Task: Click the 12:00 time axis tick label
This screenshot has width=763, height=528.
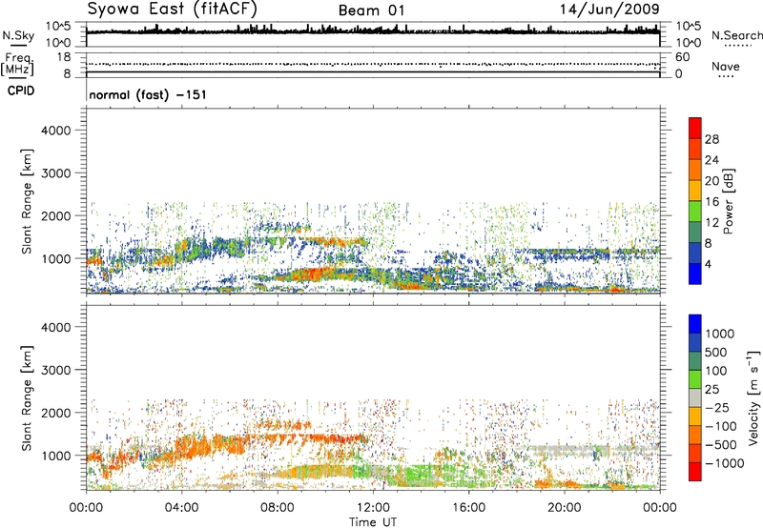Action: pos(373,508)
